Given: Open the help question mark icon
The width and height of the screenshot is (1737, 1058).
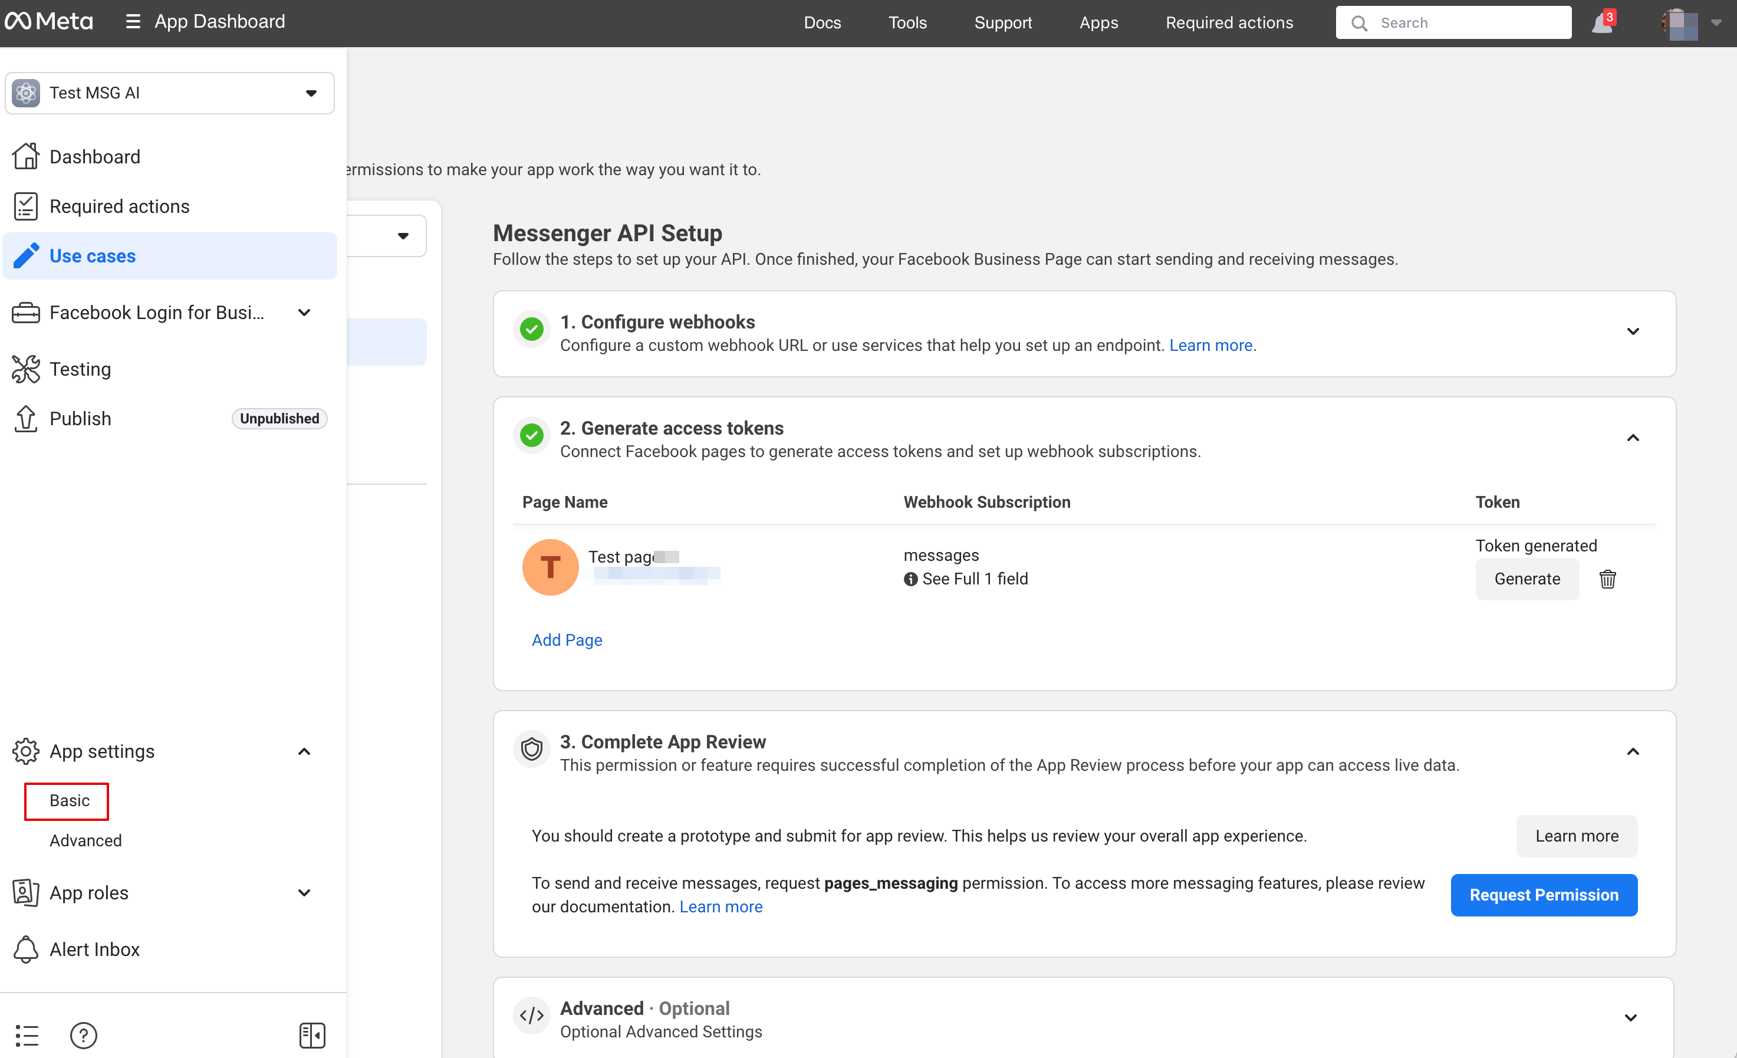Looking at the screenshot, I should pyautogui.click(x=83, y=1035).
